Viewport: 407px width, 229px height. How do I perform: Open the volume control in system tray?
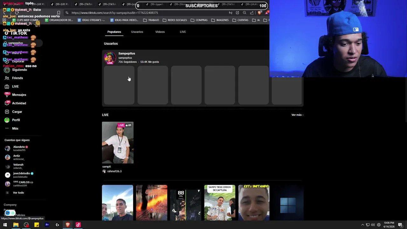373,225
